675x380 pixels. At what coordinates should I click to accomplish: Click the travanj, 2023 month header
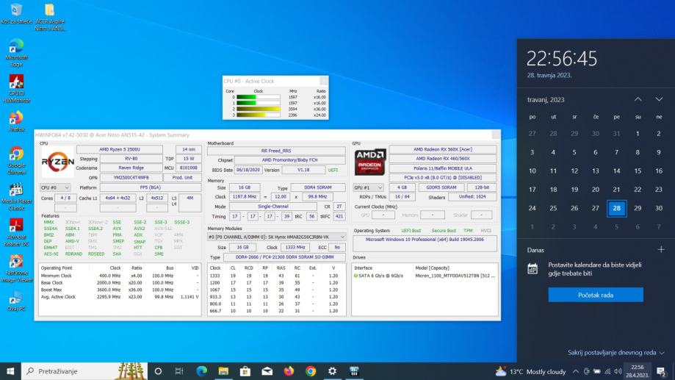(546, 99)
